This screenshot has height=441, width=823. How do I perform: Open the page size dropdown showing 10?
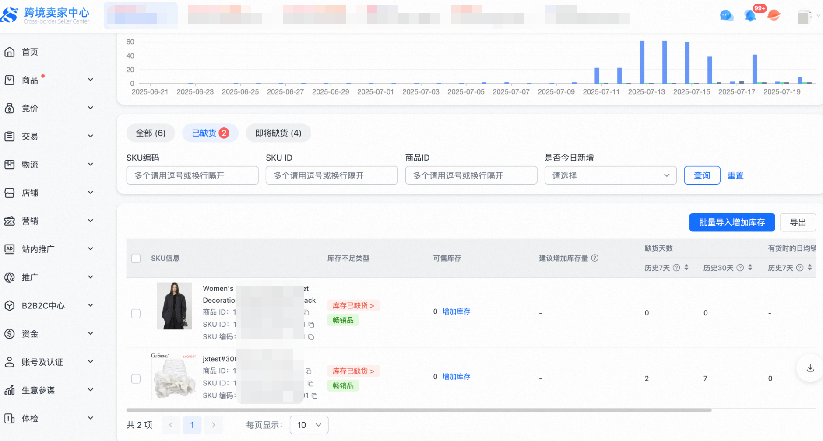[x=309, y=425]
